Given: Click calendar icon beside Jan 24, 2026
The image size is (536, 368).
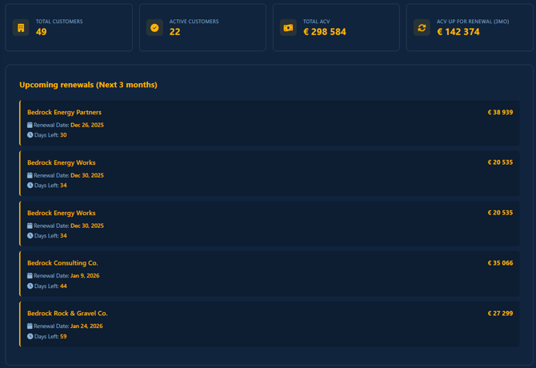Looking at the screenshot, I should pyautogui.click(x=30, y=326).
